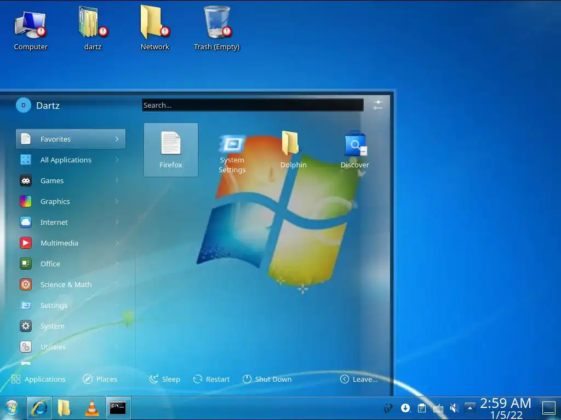Click the Games controller icon

[x=26, y=180]
